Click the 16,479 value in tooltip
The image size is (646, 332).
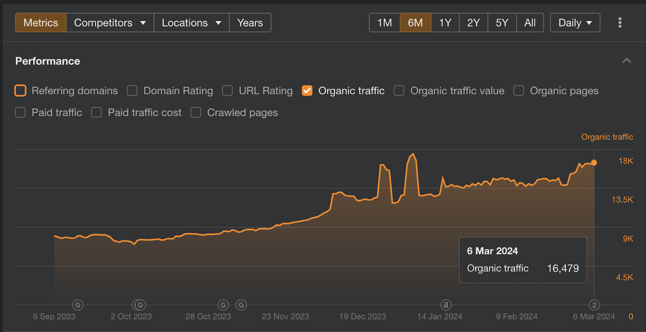tap(563, 268)
